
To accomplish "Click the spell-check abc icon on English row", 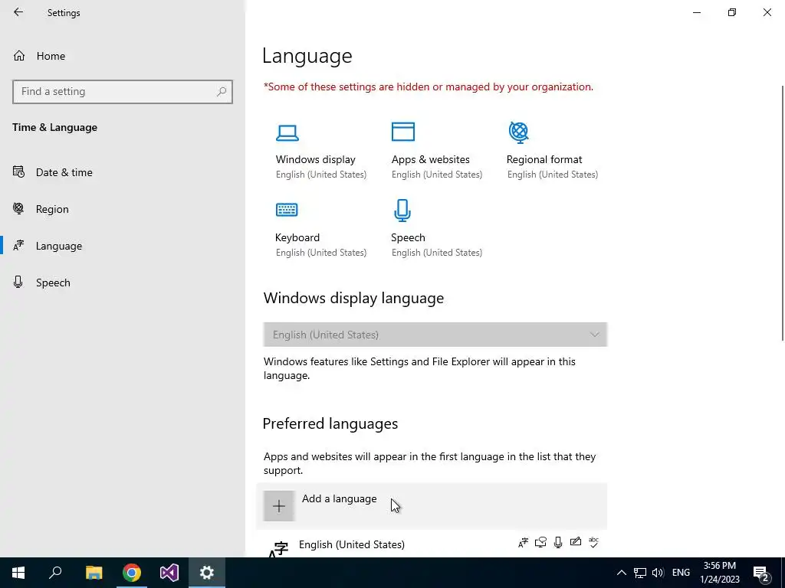I will pyautogui.click(x=594, y=542).
